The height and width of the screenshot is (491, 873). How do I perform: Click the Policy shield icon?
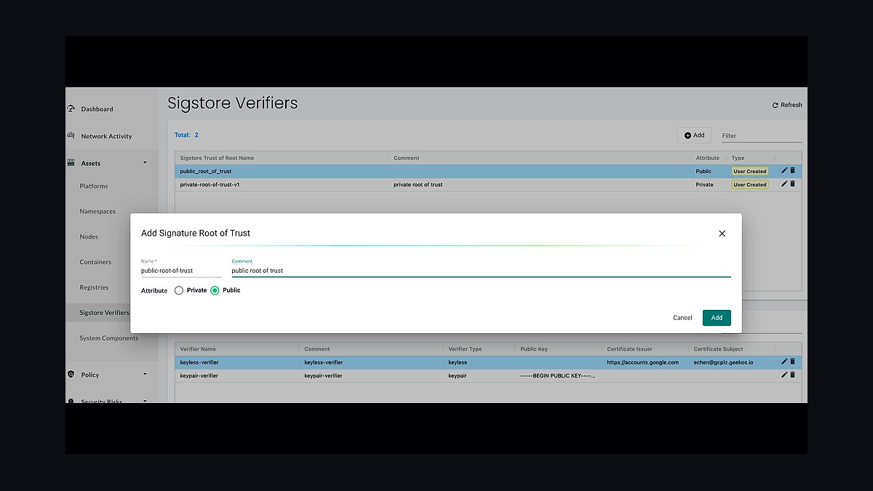pyautogui.click(x=71, y=375)
